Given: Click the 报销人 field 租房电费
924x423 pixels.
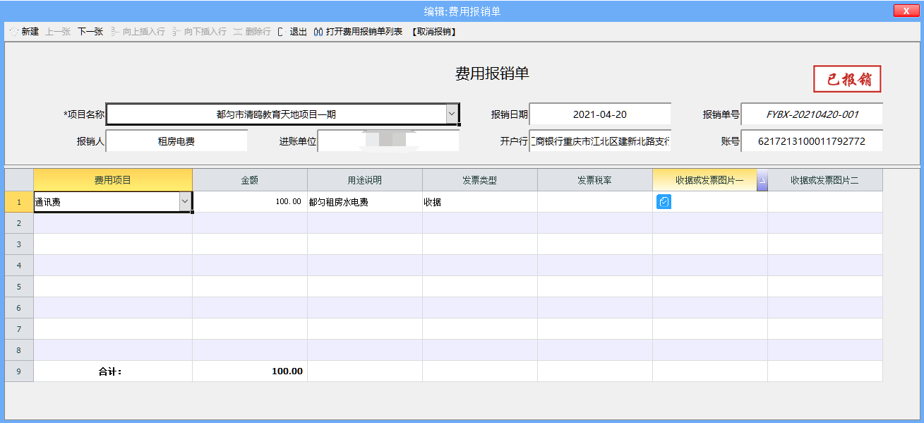Looking at the screenshot, I should pos(176,141).
